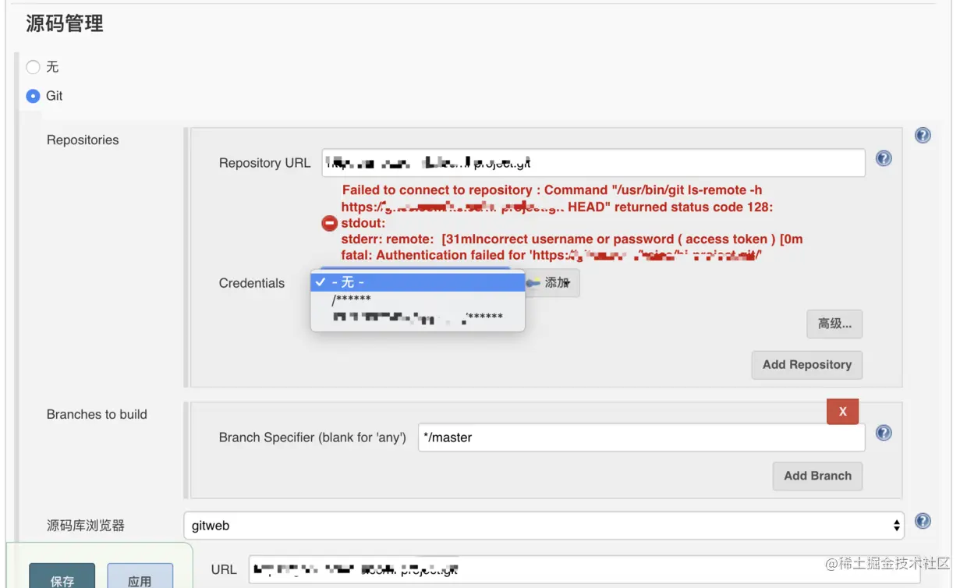Viewport: 967px width, 588px height.
Task: Click the 应用 apply button
Action: tap(140, 577)
